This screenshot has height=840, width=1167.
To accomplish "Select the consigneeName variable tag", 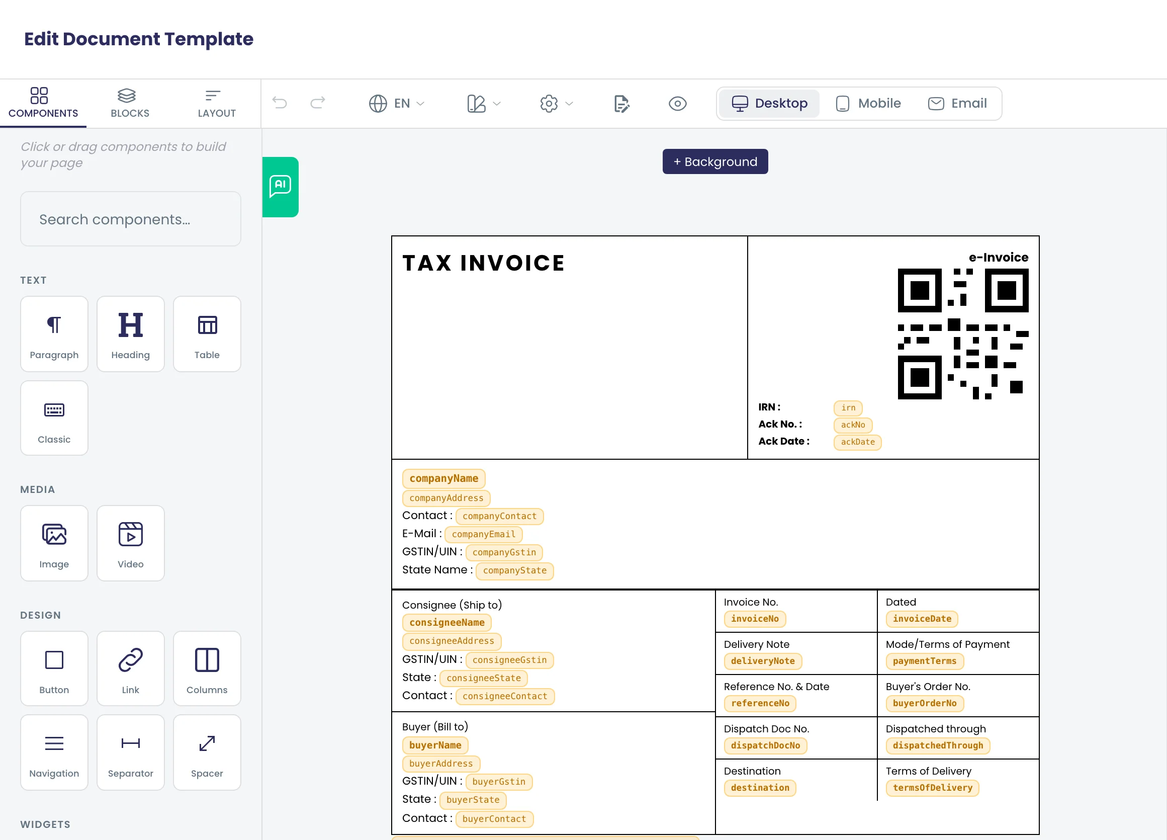I will (446, 623).
